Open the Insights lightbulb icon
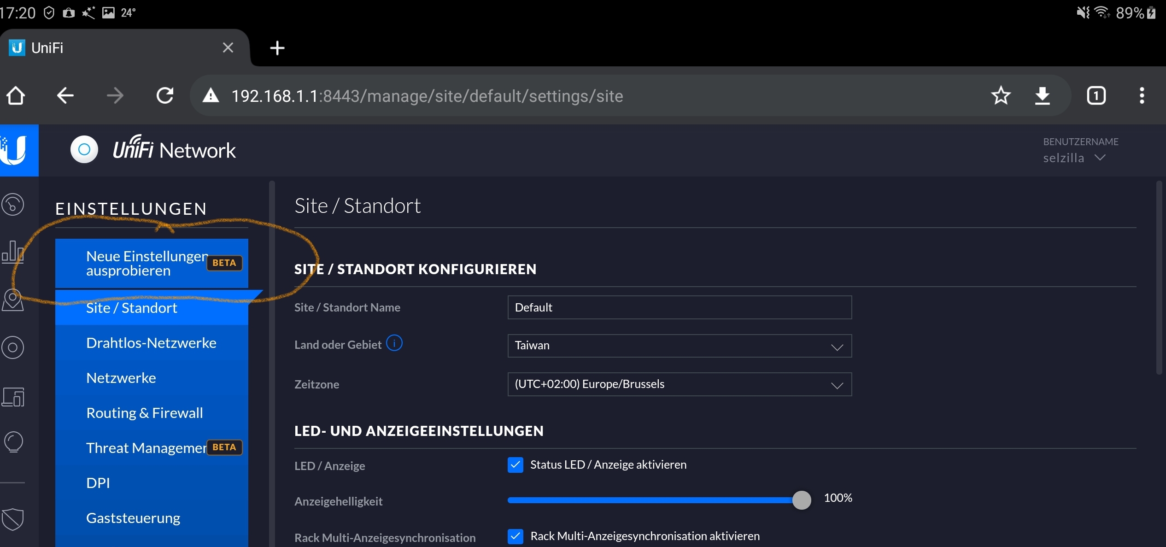The height and width of the screenshot is (547, 1166). coord(13,442)
